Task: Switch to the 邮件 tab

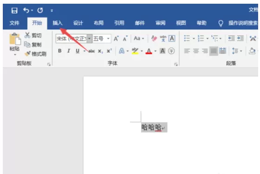Action: tap(140, 23)
